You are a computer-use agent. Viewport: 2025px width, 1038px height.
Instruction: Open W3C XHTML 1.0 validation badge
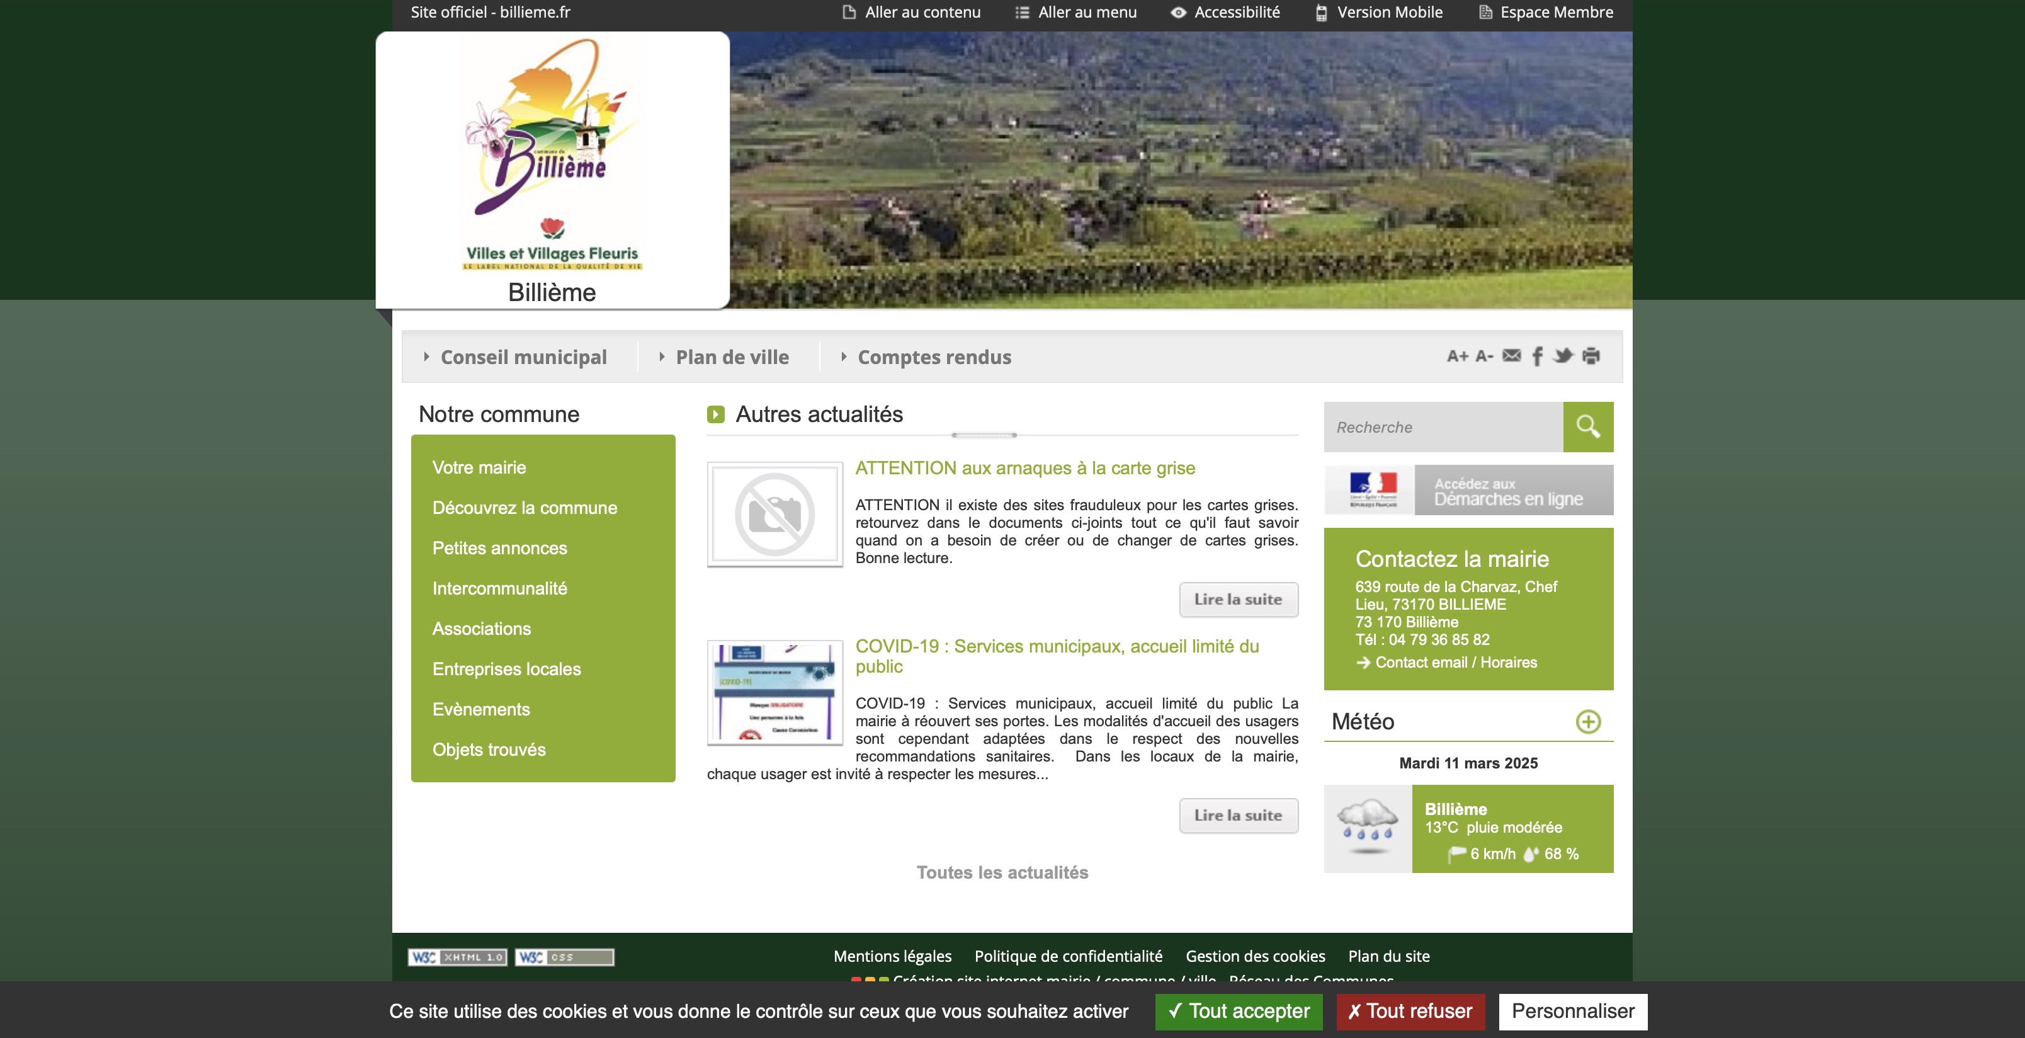pyautogui.click(x=457, y=957)
